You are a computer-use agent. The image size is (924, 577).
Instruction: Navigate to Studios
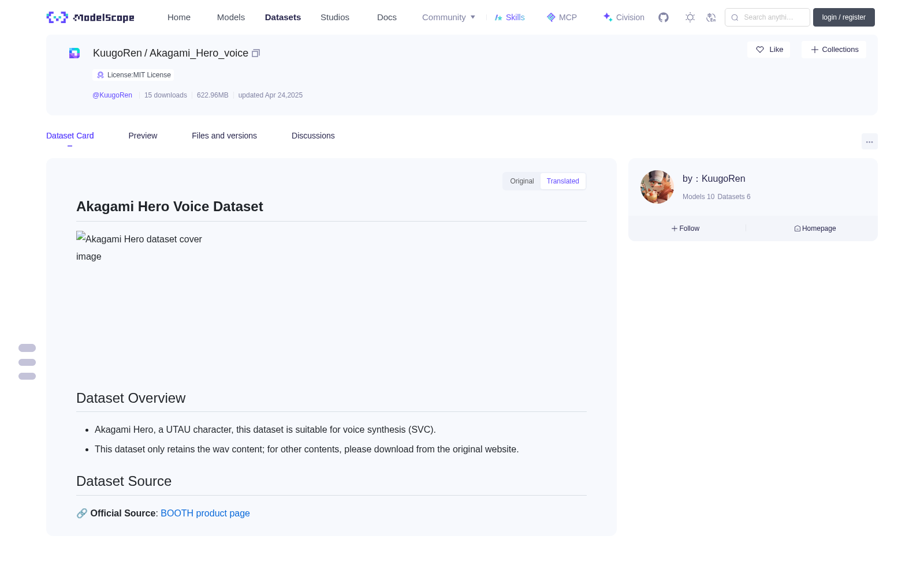click(335, 17)
